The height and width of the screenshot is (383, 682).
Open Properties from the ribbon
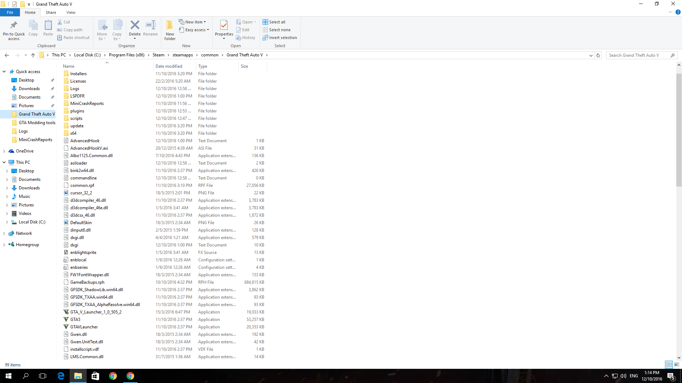tap(224, 26)
